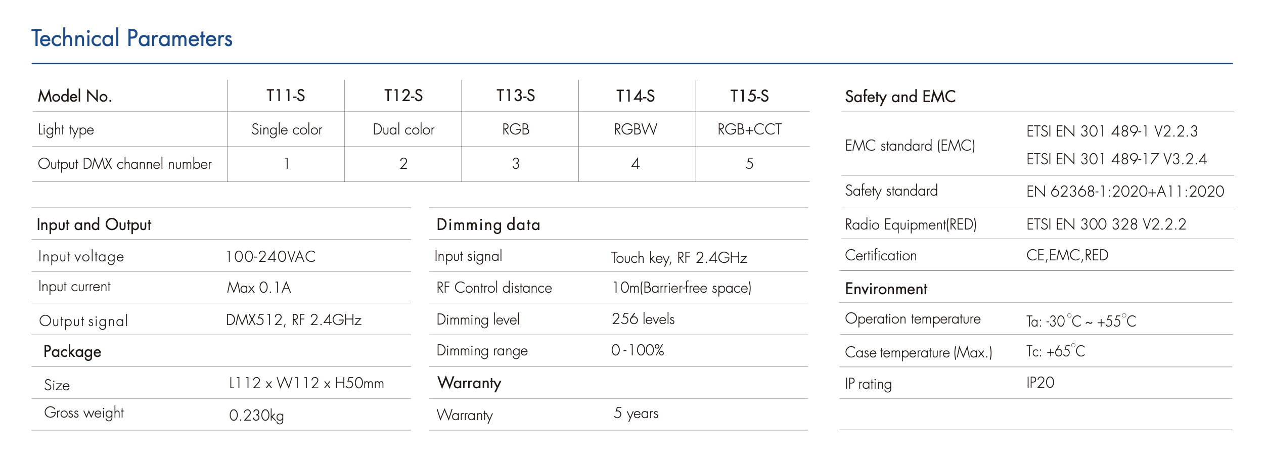
Task: Select the EN 62368-1:2020+A11:2020 safety standard value
Action: pos(1125,192)
